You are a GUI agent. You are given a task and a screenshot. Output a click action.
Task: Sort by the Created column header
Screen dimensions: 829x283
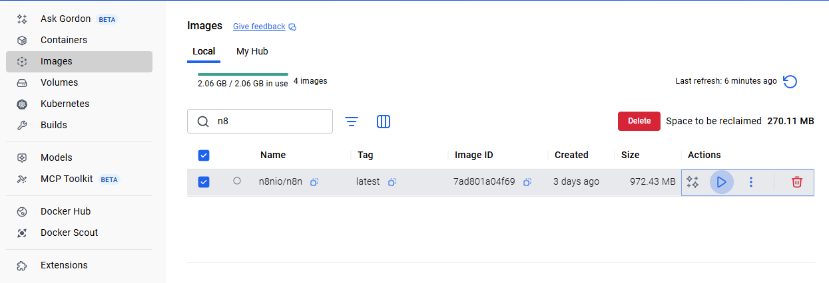point(571,155)
